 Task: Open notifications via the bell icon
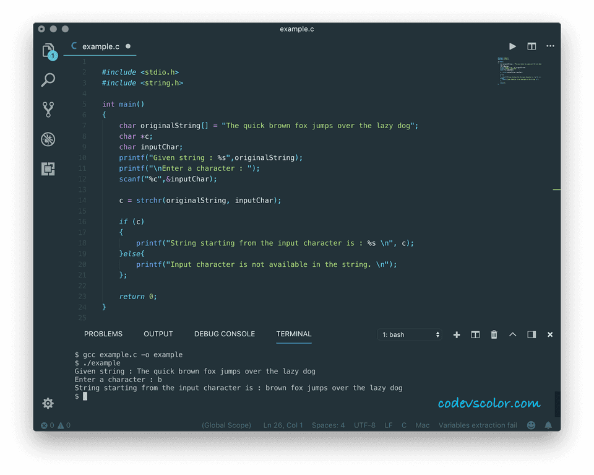coord(548,425)
